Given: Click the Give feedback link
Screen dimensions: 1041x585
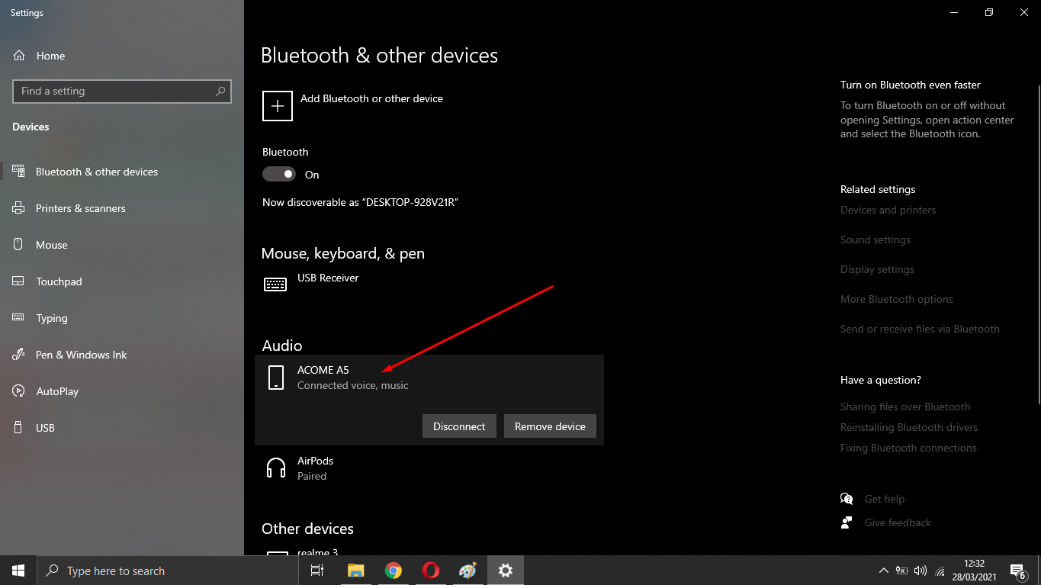Looking at the screenshot, I should click(898, 522).
